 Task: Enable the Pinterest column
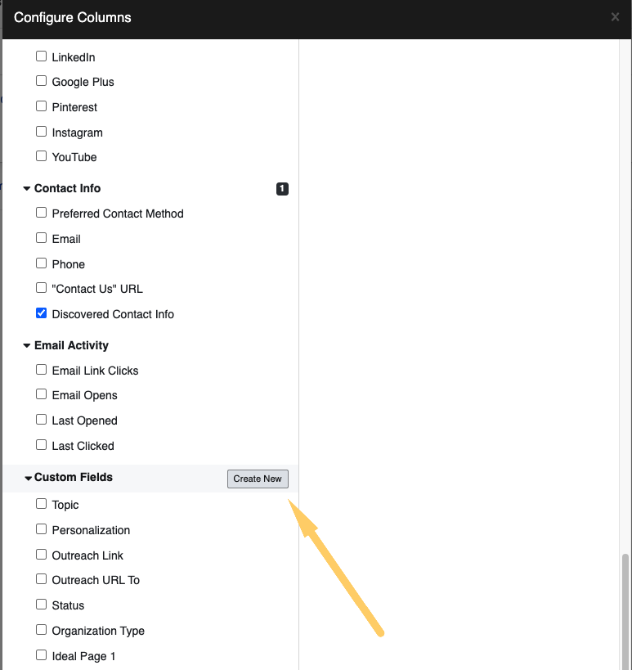(41, 106)
